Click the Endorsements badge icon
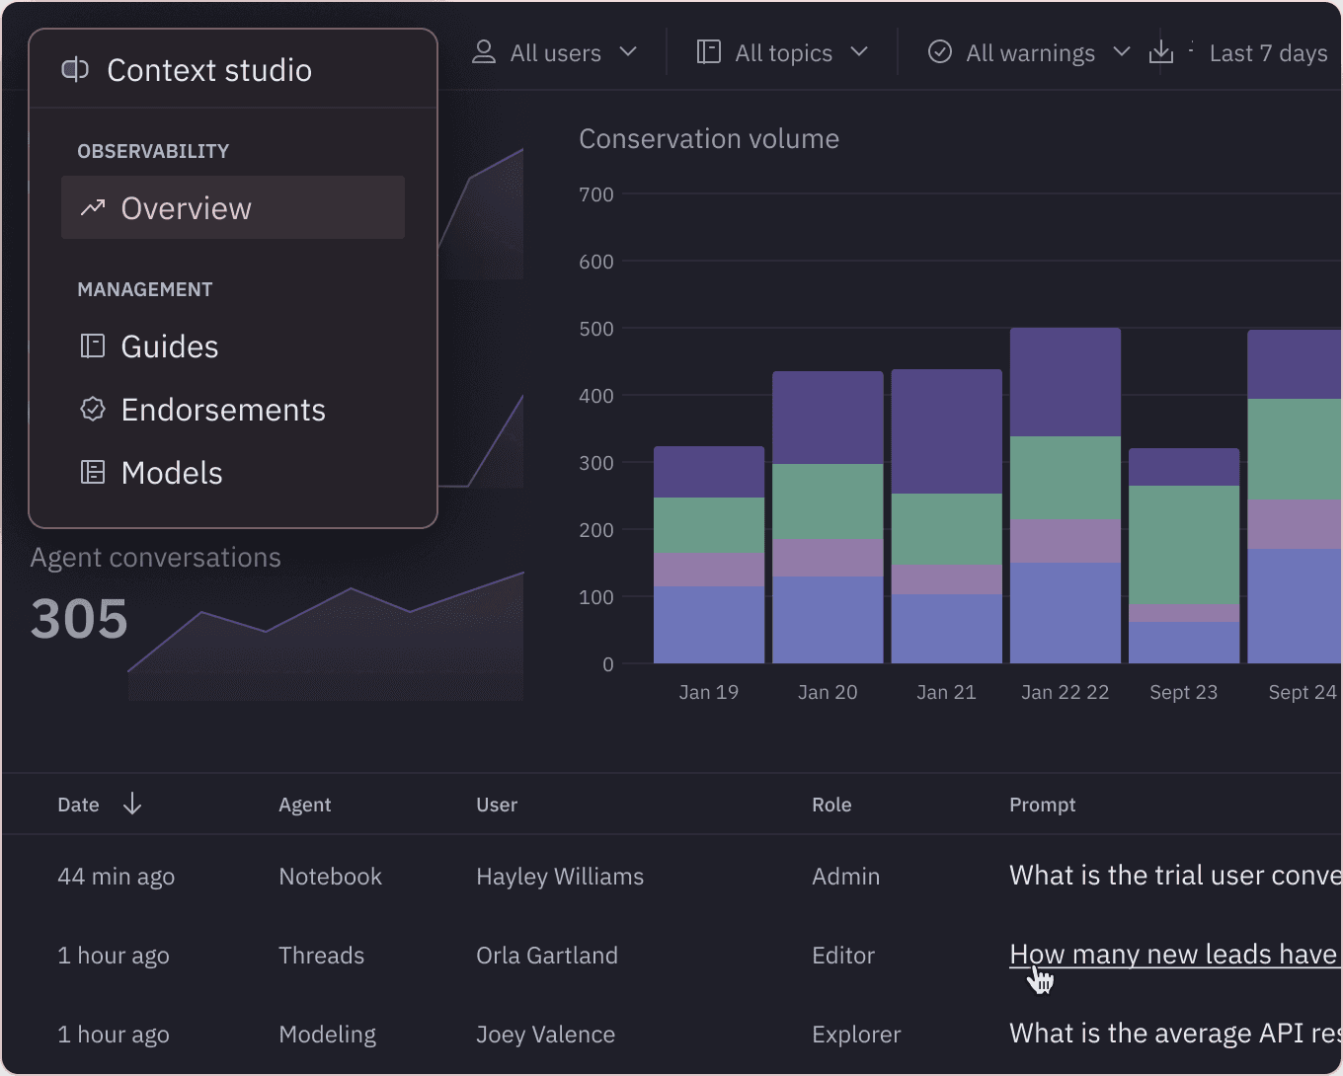This screenshot has width=1343, height=1076. click(93, 409)
